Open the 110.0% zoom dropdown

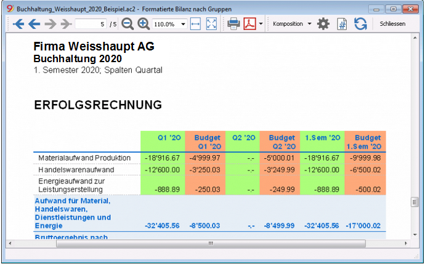coord(183,24)
